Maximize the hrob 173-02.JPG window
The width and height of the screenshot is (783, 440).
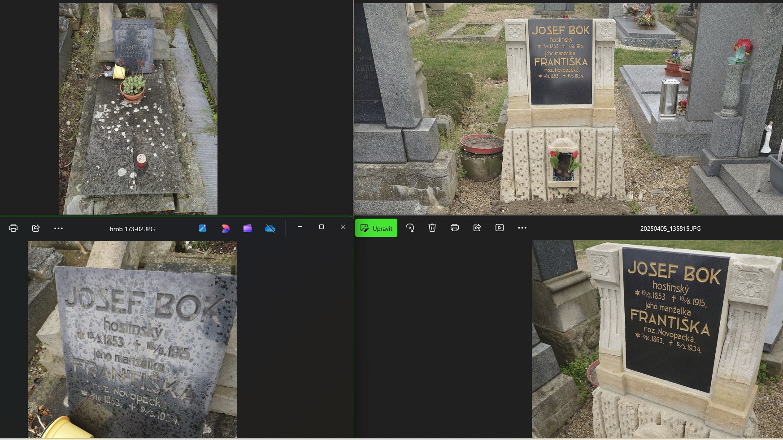321,227
